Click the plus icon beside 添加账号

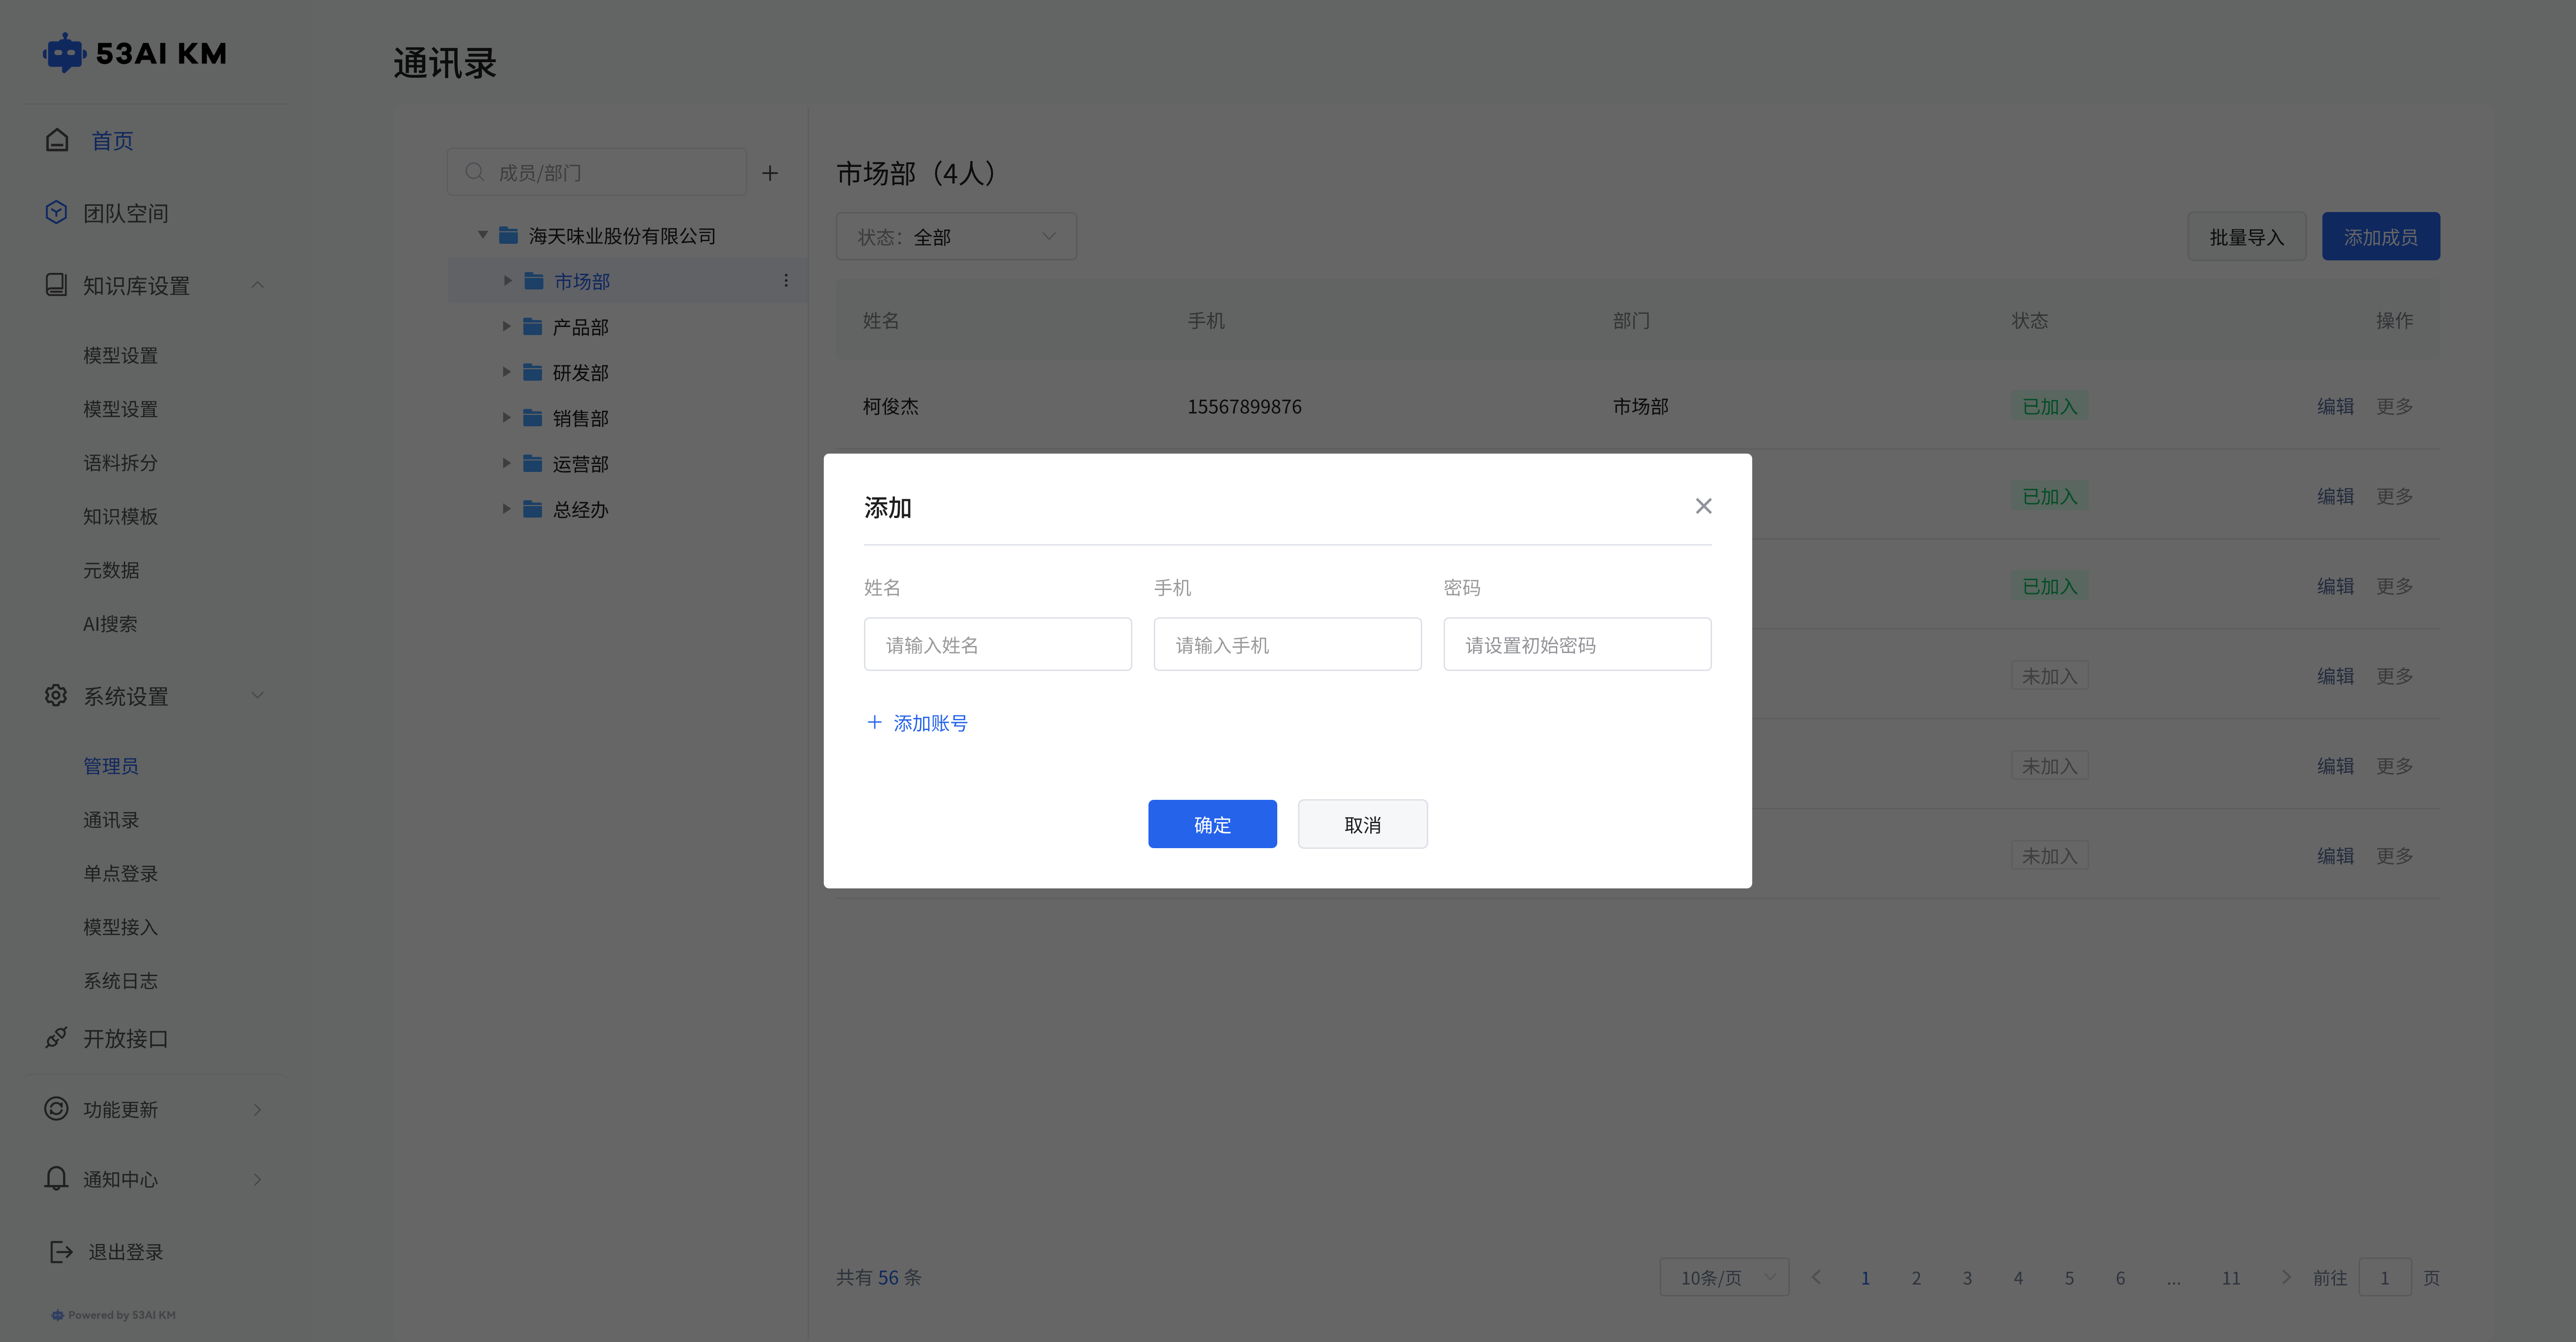[x=874, y=722]
